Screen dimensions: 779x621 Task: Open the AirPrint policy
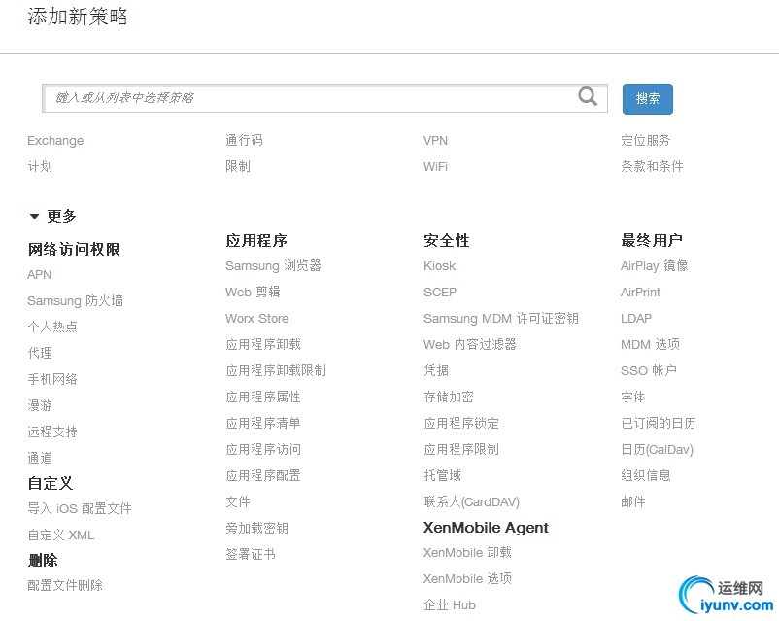pyautogui.click(x=640, y=293)
